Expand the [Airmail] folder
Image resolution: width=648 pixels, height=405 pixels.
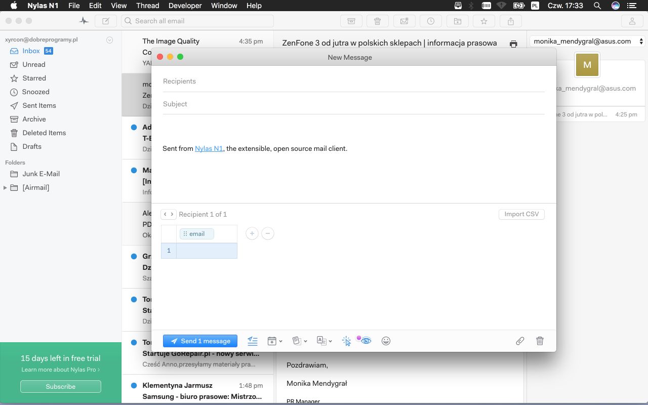click(x=5, y=188)
